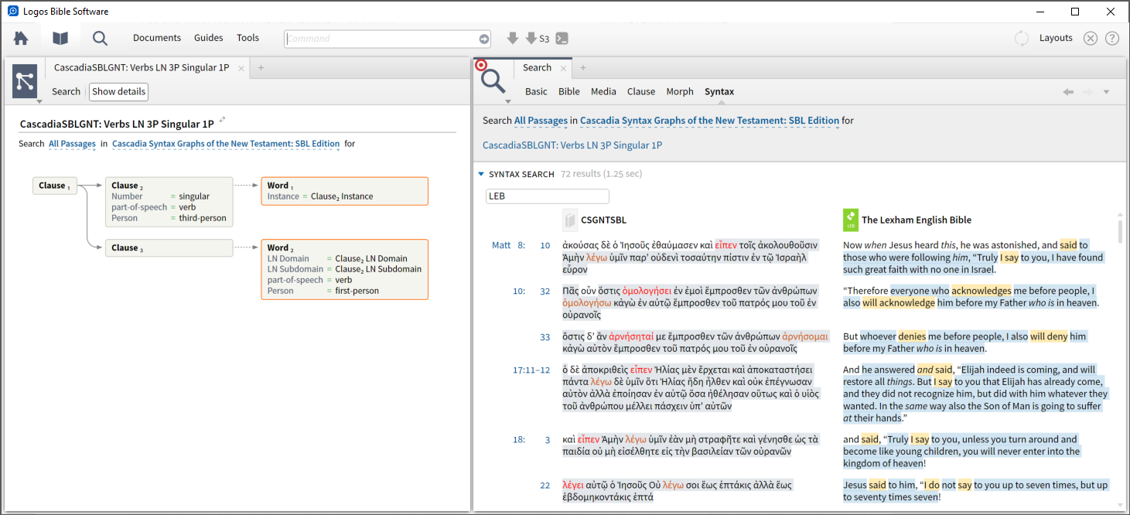The width and height of the screenshot is (1130, 515).
Task: Open the Home page icon
Action: coord(21,38)
